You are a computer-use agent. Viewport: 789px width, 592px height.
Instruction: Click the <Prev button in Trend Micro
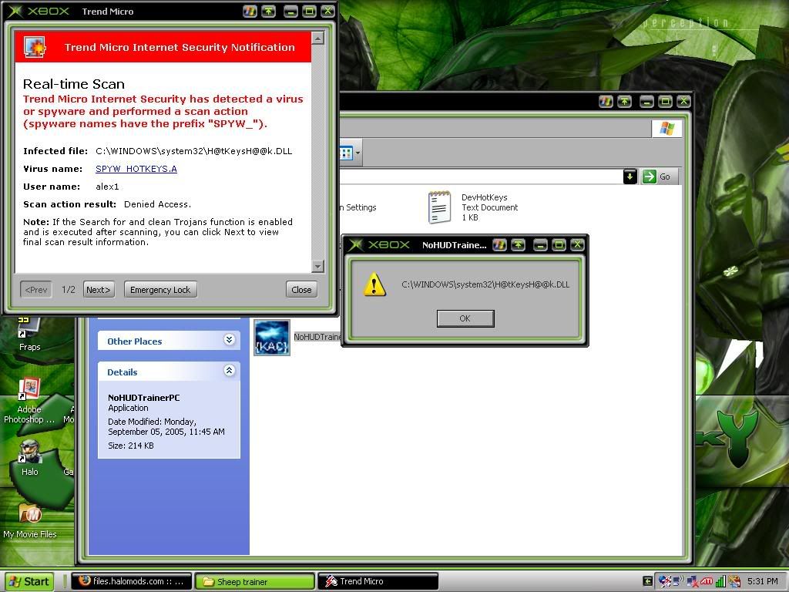pos(36,290)
